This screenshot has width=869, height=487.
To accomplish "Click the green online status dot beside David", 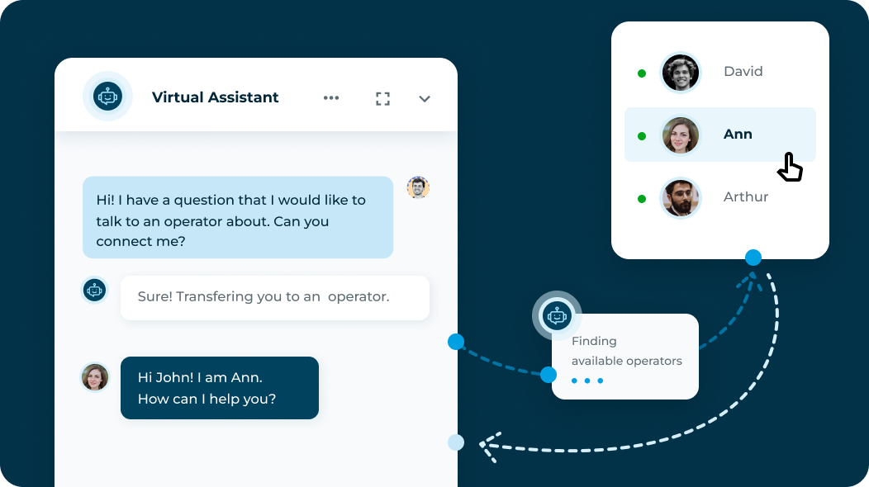I will (x=642, y=73).
